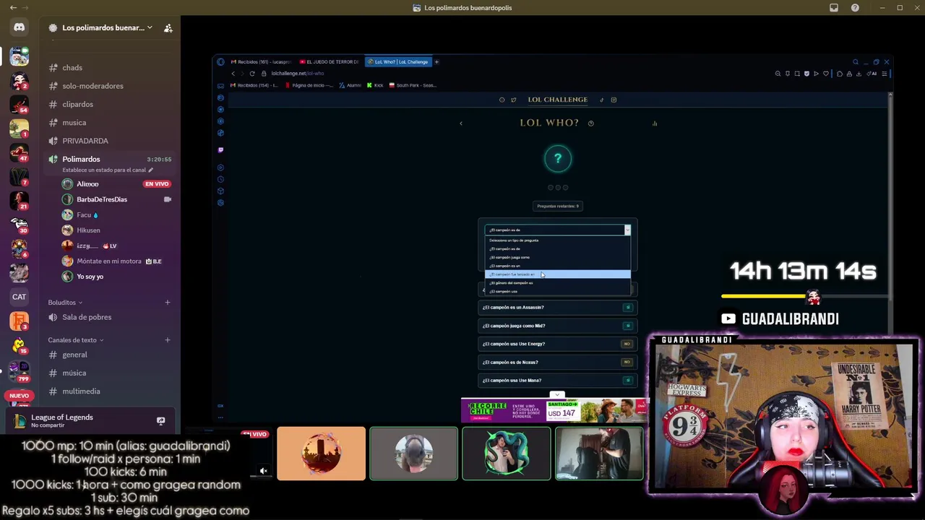Viewport: 925px width, 520px height.
Task: Reload the streamed browser page
Action: point(252,74)
